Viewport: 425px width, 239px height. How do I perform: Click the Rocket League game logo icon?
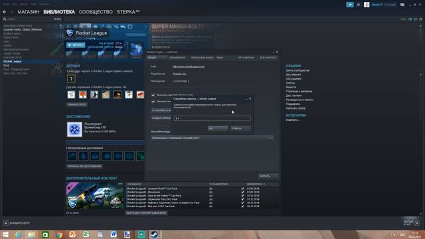click(x=70, y=33)
